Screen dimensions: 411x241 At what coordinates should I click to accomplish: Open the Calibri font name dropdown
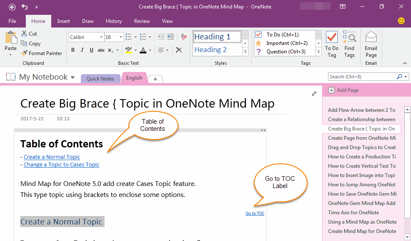point(101,37)
